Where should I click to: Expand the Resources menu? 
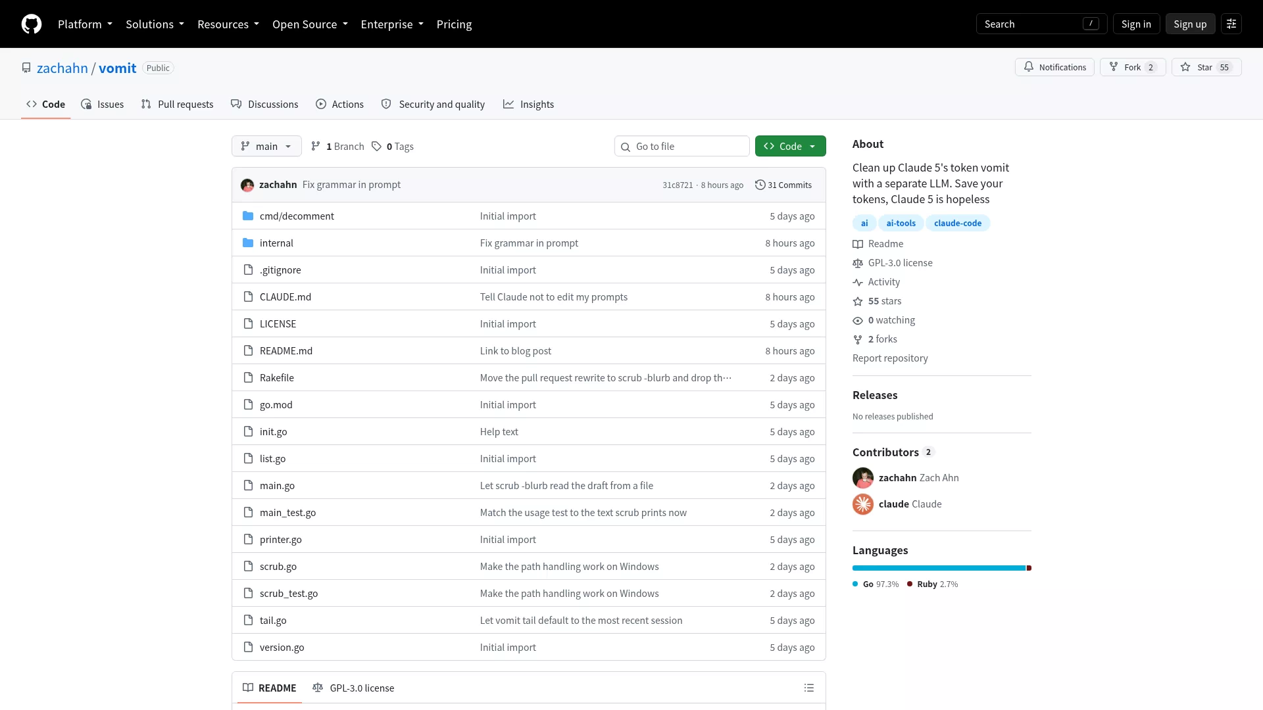tap(228, 24)
